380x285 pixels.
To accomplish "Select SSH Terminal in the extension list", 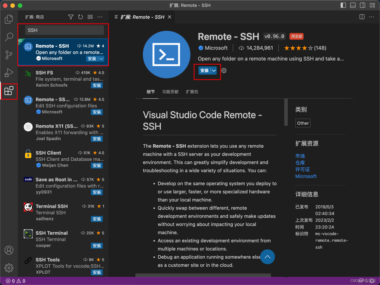I will pyautogui.click(x=63, y=239).
